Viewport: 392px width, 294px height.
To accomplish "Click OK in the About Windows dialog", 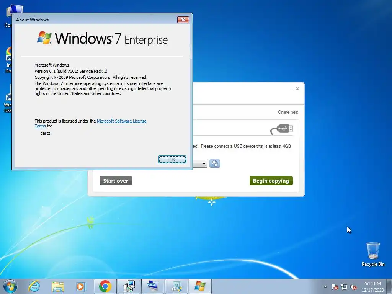I will pos(172,160).
